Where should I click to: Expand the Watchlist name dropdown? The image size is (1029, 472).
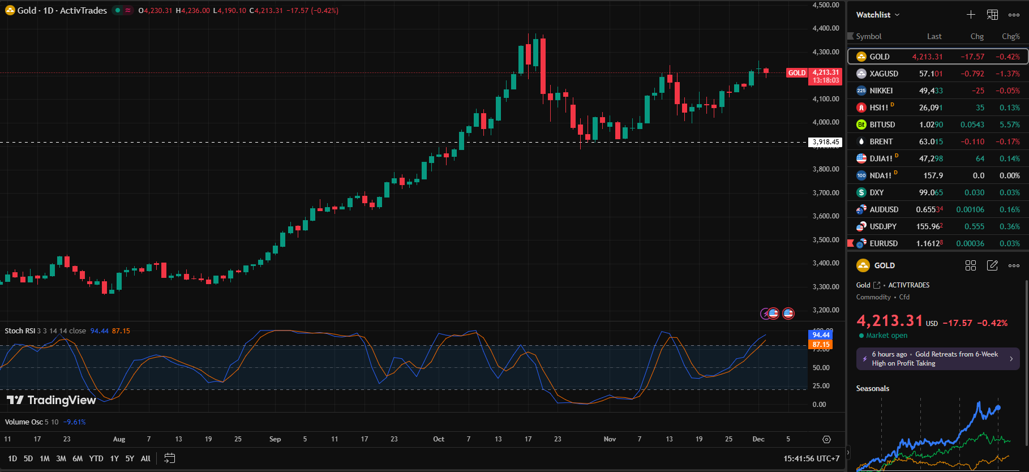[877, 15]
